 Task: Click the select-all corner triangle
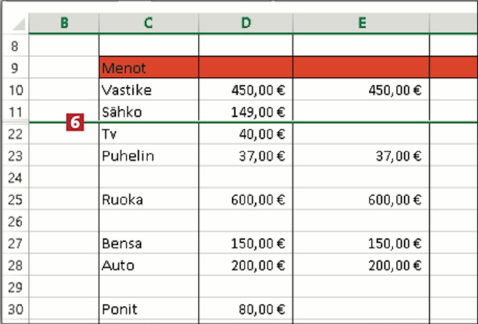18,24
